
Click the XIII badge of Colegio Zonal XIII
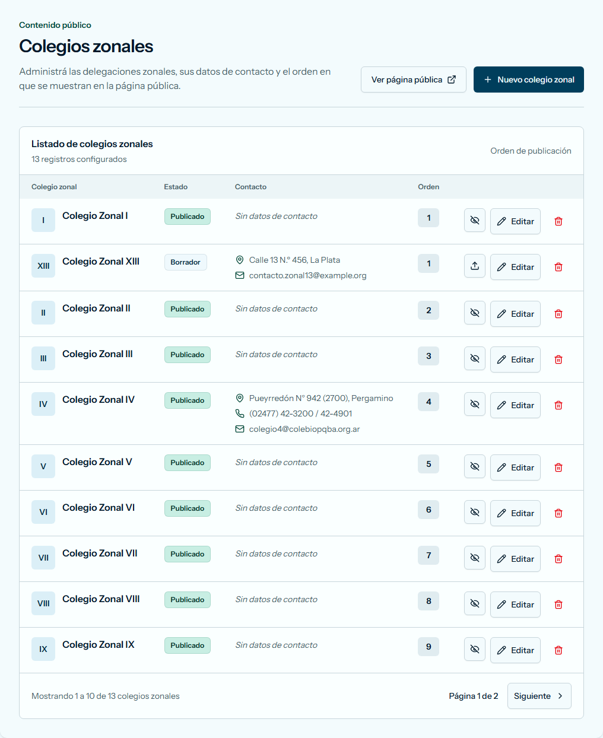pos(43,266)
